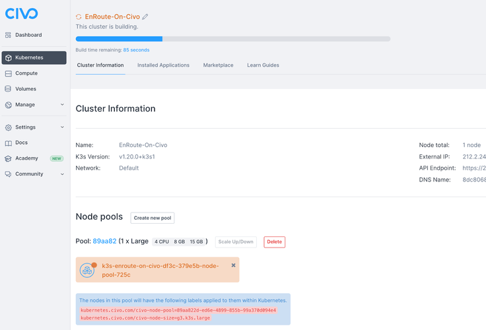
Task: Click the DNS Name value
Action: coord(474,180)
